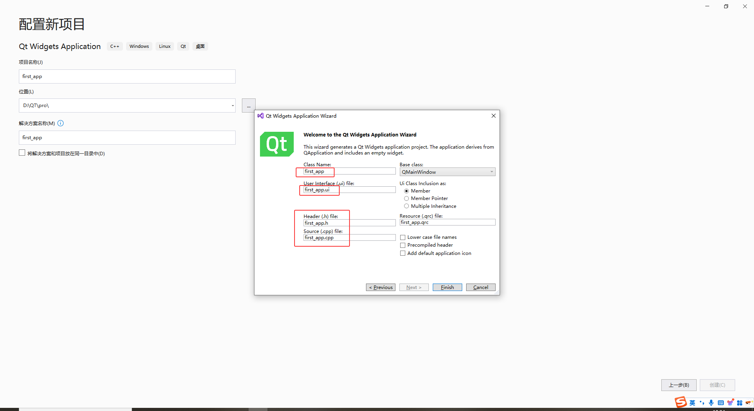754x411 pixels.
Task: Toggle punctuation mode icon in Sogou bar
Action: (702, 403)
